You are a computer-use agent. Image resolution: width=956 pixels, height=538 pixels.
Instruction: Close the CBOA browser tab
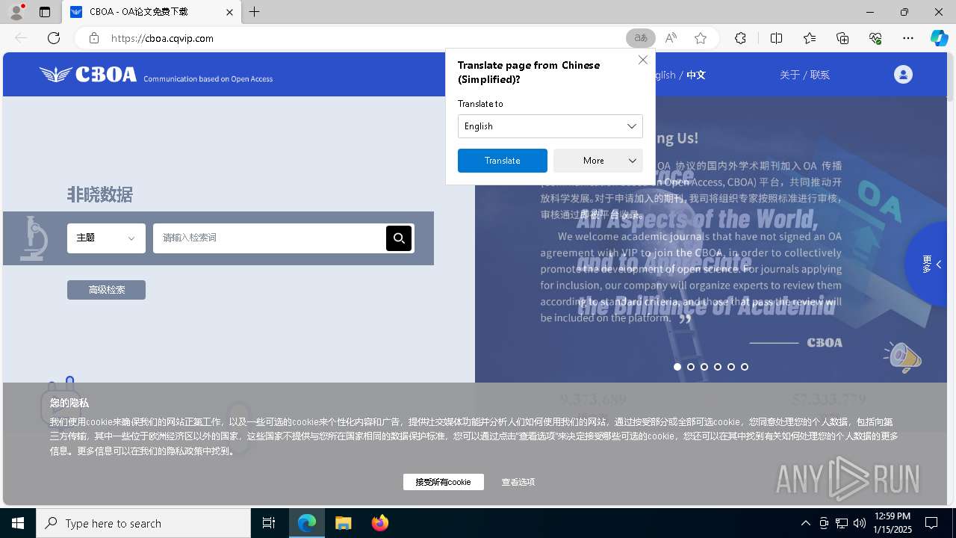(230, 12)
